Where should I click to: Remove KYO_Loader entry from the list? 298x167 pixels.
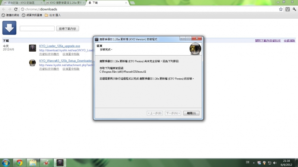[x=71, y=54]
